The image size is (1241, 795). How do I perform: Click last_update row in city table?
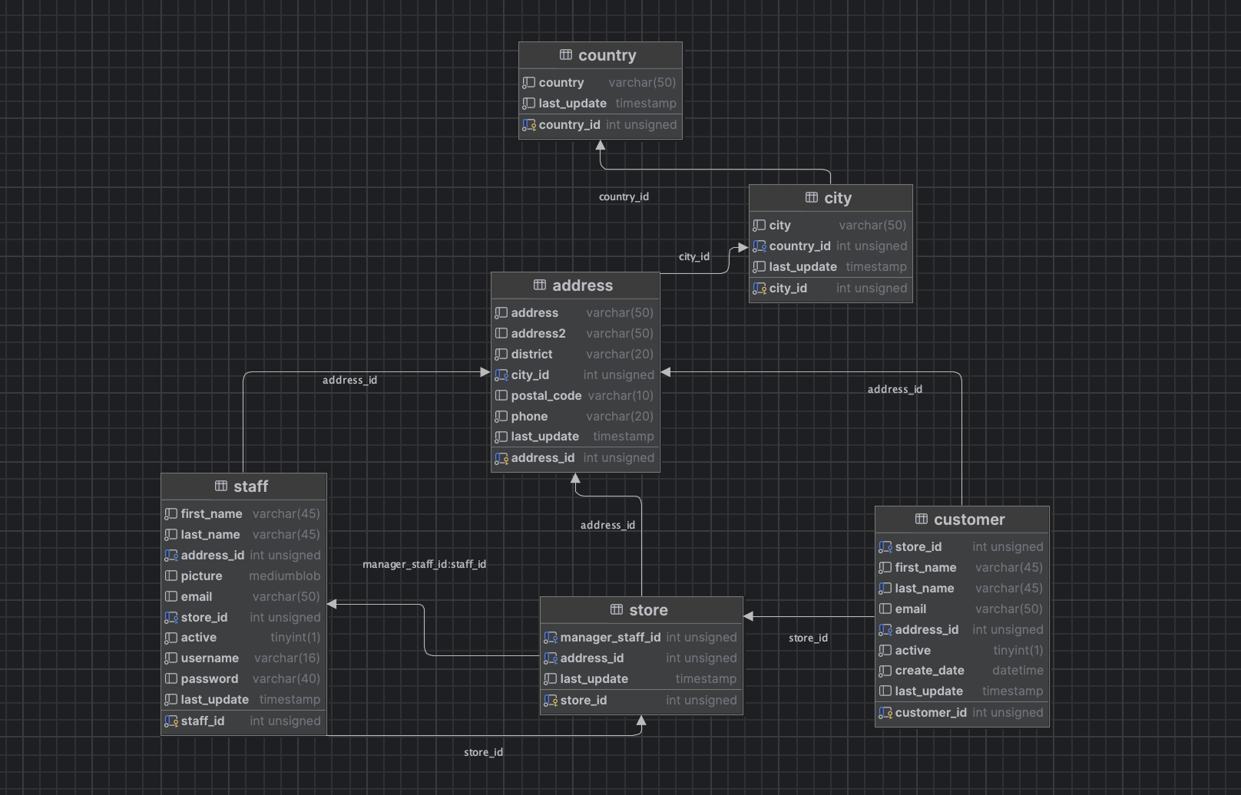click(x=831, y=266)
